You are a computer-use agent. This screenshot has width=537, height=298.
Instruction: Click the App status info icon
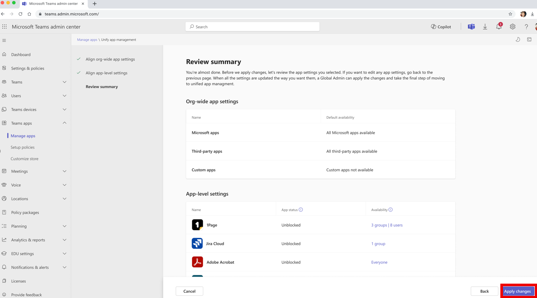(301, 210)
